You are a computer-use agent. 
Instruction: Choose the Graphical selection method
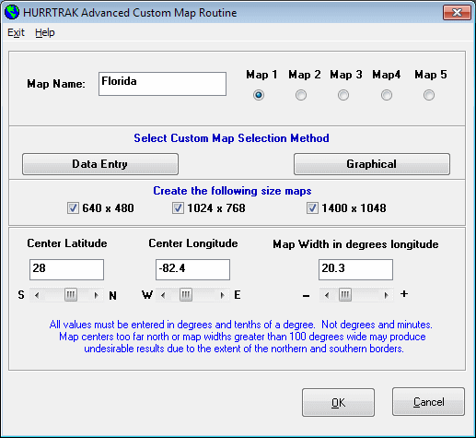372,164
